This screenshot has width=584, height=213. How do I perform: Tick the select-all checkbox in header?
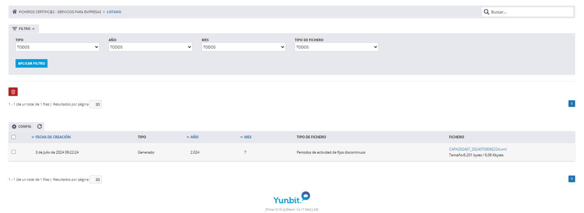click(x=13, y=137)
